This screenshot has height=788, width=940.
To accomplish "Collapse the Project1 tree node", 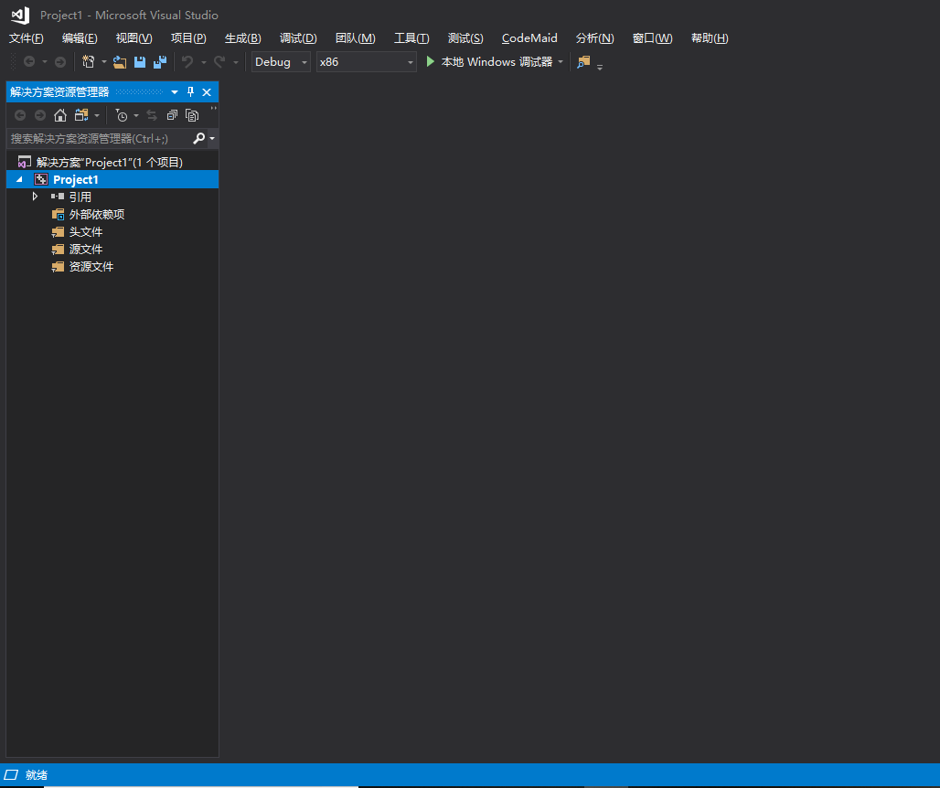I will coord(19,180).
